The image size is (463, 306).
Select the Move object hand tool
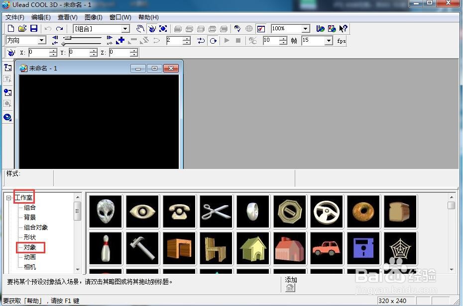[x=140, y=29]
